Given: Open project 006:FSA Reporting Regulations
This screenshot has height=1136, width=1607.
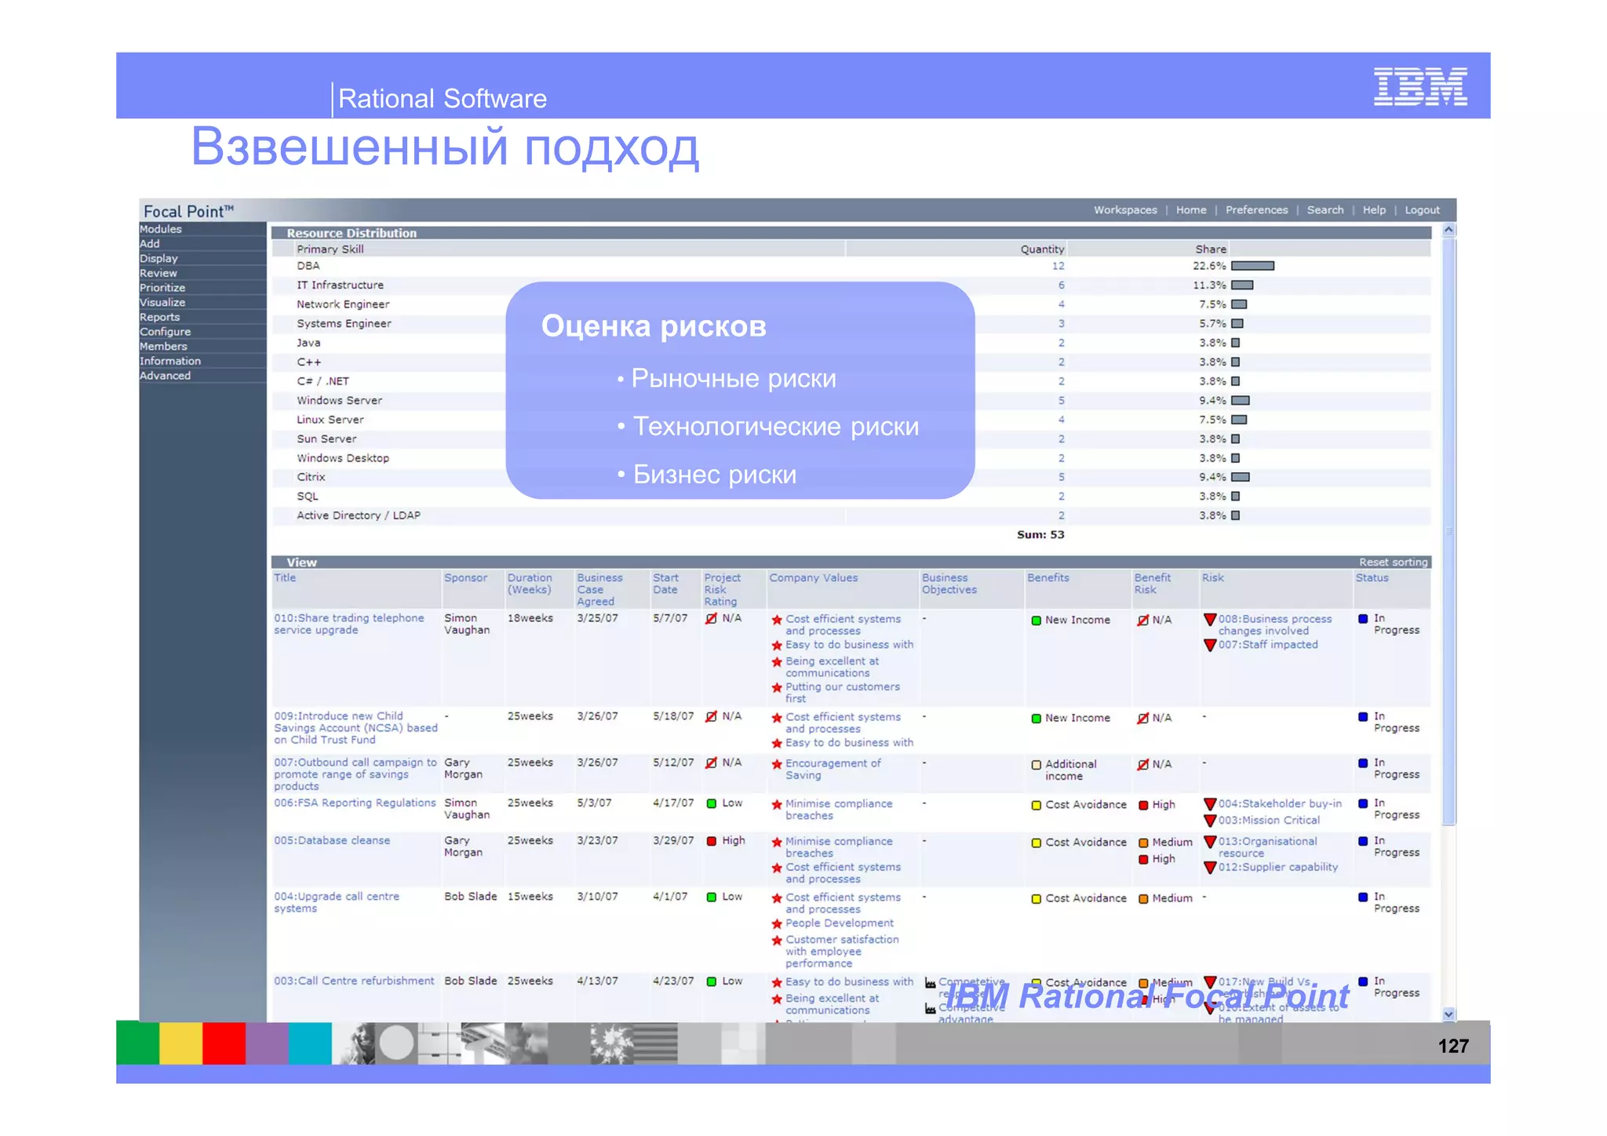Looking at the screenshot, I should pyautogui.click(x=354, y=803).
